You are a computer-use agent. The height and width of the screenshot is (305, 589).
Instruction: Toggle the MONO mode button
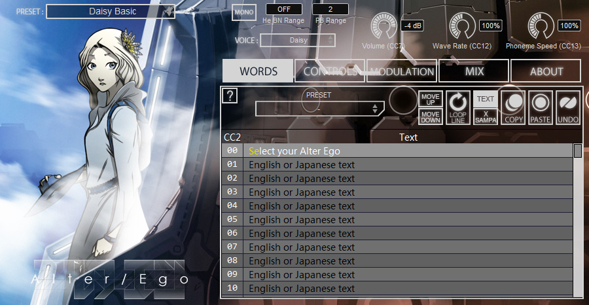point(244,12)
